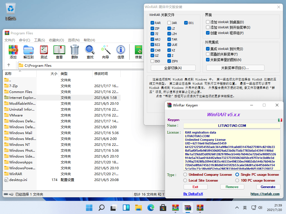286x214 pixels.
Task: Click the Extract To (解压到) toolbar icon
Action: pyautogui.click(x=29, y=52)
